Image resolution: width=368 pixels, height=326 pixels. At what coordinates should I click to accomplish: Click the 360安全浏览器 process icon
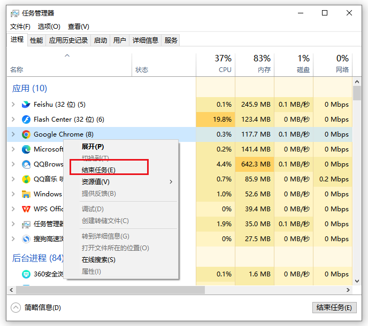[26, 274]
